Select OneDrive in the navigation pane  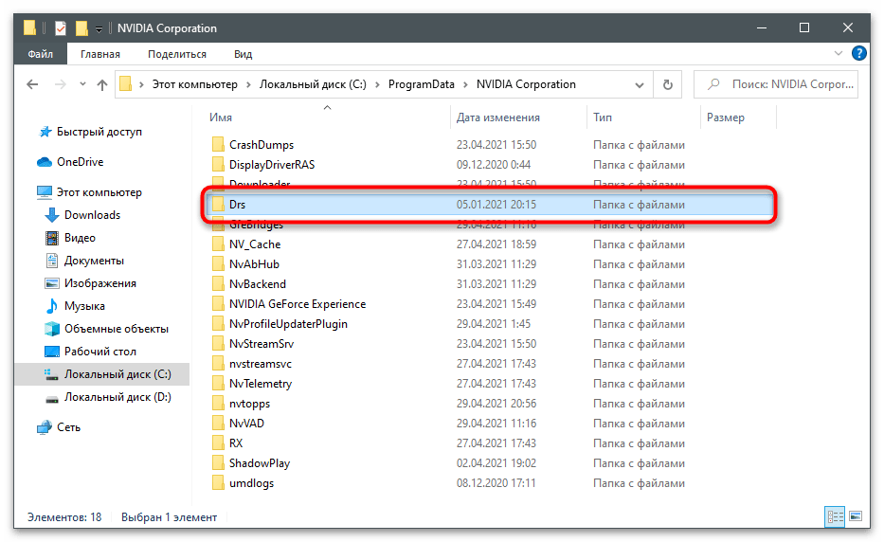pos(80,162)
